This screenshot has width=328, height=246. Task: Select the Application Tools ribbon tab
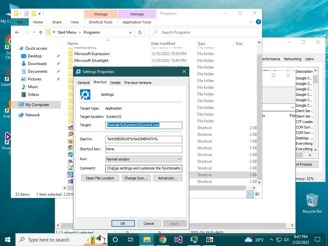tap(137, 22)
